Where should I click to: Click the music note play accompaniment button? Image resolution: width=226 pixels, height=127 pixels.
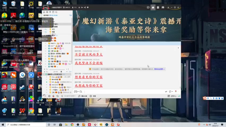coord(82,96)
